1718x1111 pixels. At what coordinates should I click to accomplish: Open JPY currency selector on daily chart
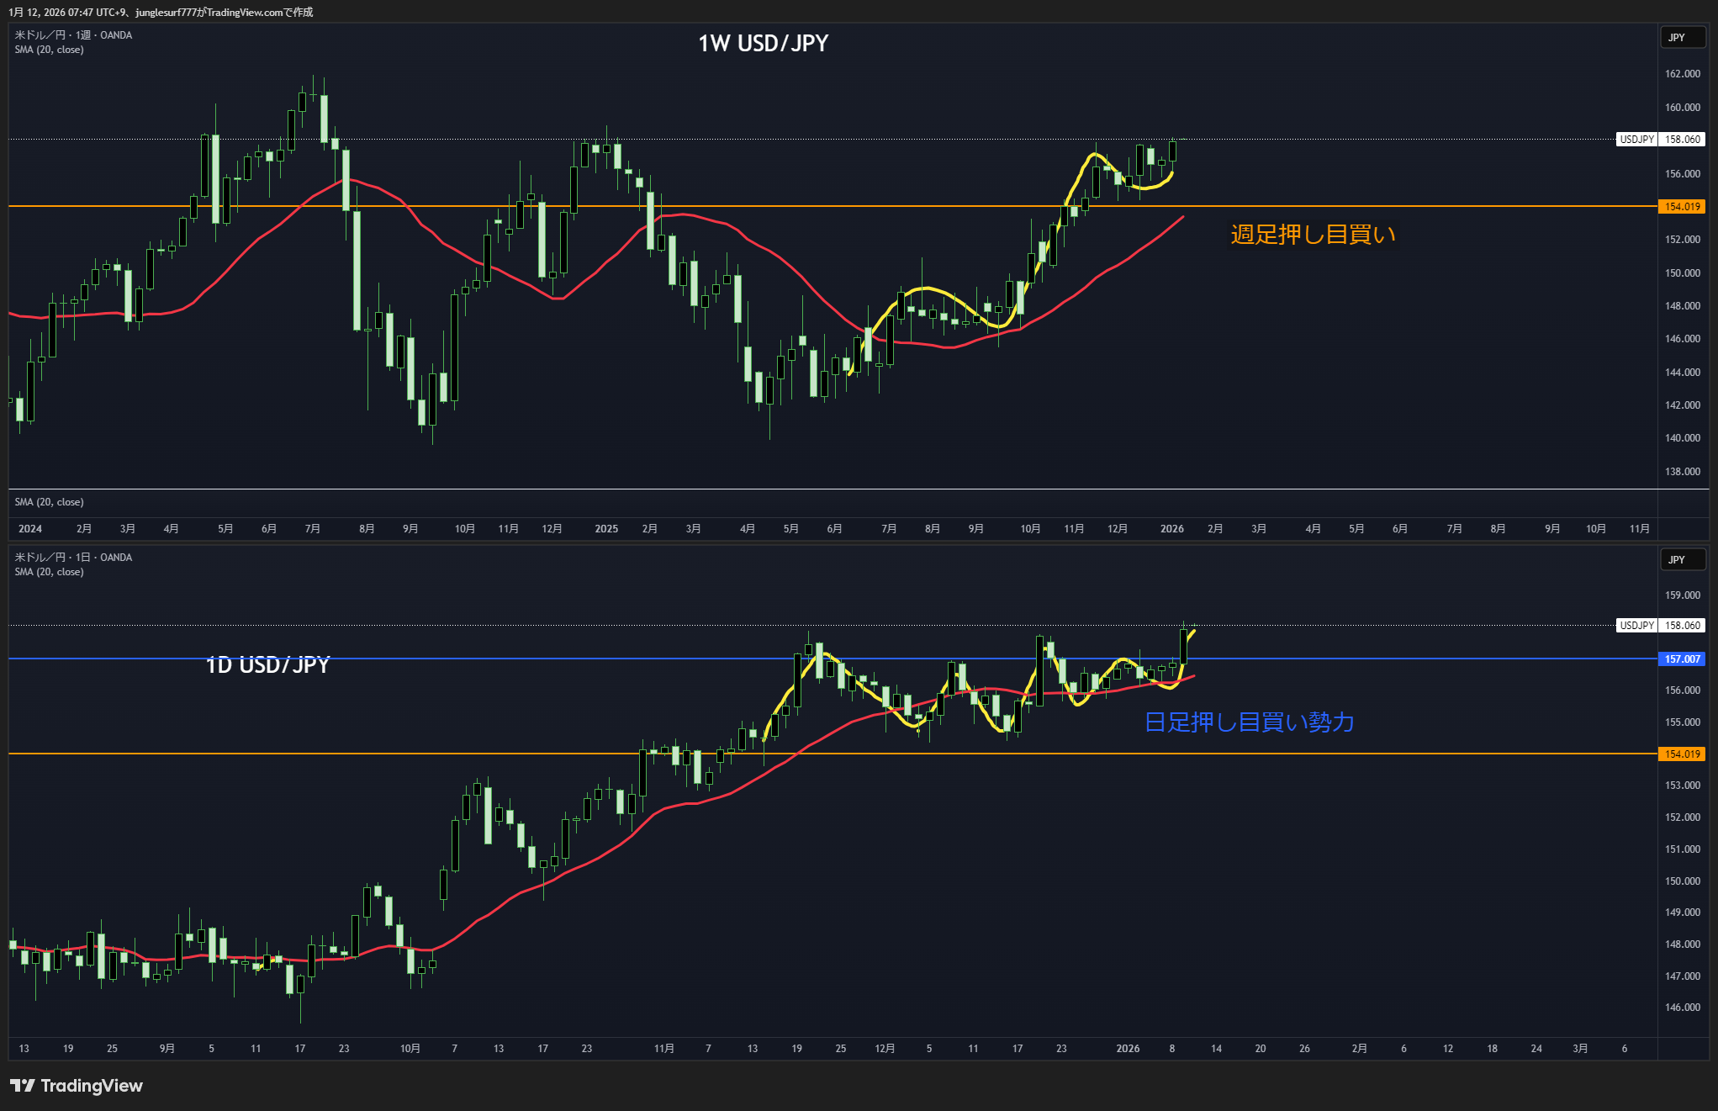1681,559
